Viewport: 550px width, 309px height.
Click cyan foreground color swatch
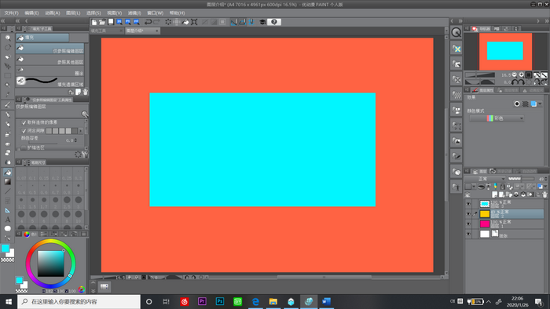click(5, 249)
